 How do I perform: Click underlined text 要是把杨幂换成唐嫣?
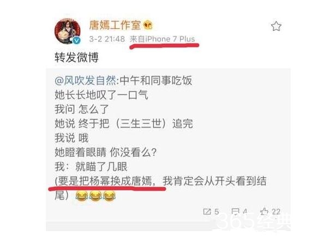pyautogui.click(x=105, y=181)
